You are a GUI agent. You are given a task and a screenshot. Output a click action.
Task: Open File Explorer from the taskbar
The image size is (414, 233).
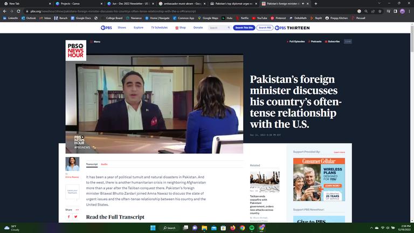[x=204, y=228]
